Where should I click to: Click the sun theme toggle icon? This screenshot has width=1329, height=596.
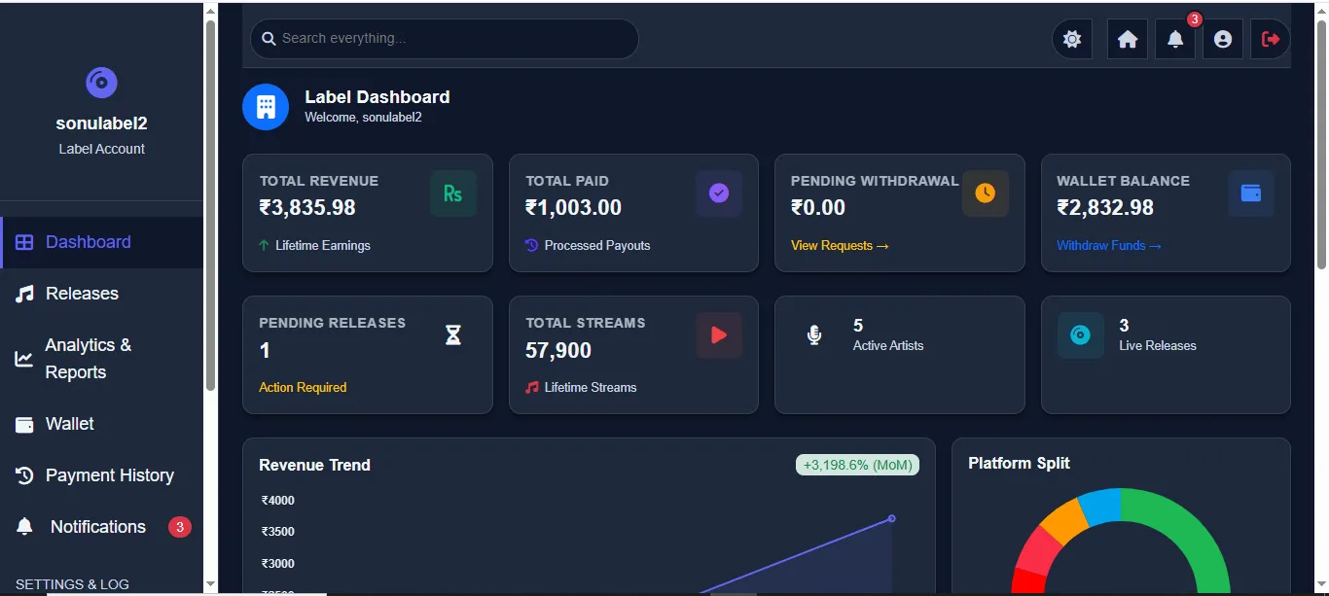click(x=1072, y=39)
